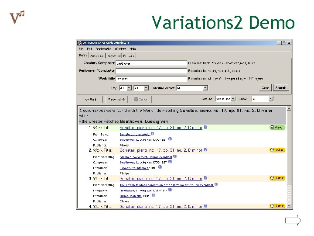
Task: Click Listen for result 4
Action: pyautogui.click(x=277, y=206)
